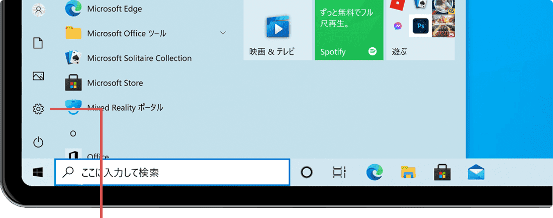Launch Photoshop Express in 遊ぶ folder

tap(420, 26)
